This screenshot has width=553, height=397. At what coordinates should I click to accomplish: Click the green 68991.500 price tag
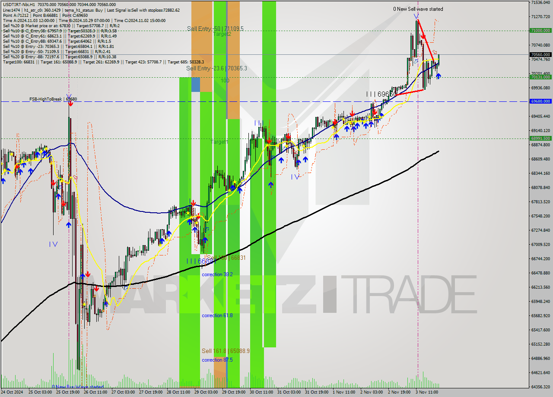540,139
